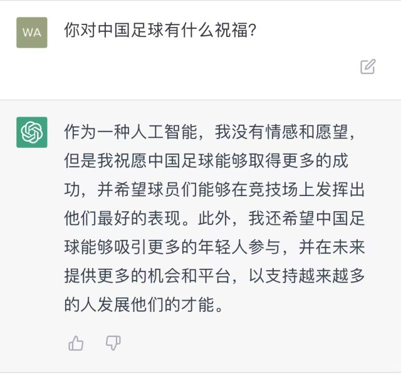Click the pencil edit message icon
The image size is (401, 374).
(x=368, y=66)
